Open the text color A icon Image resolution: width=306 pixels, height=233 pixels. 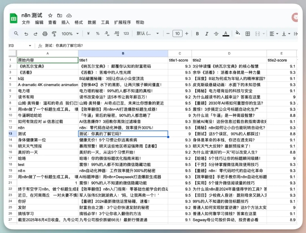tap(226, 34)
